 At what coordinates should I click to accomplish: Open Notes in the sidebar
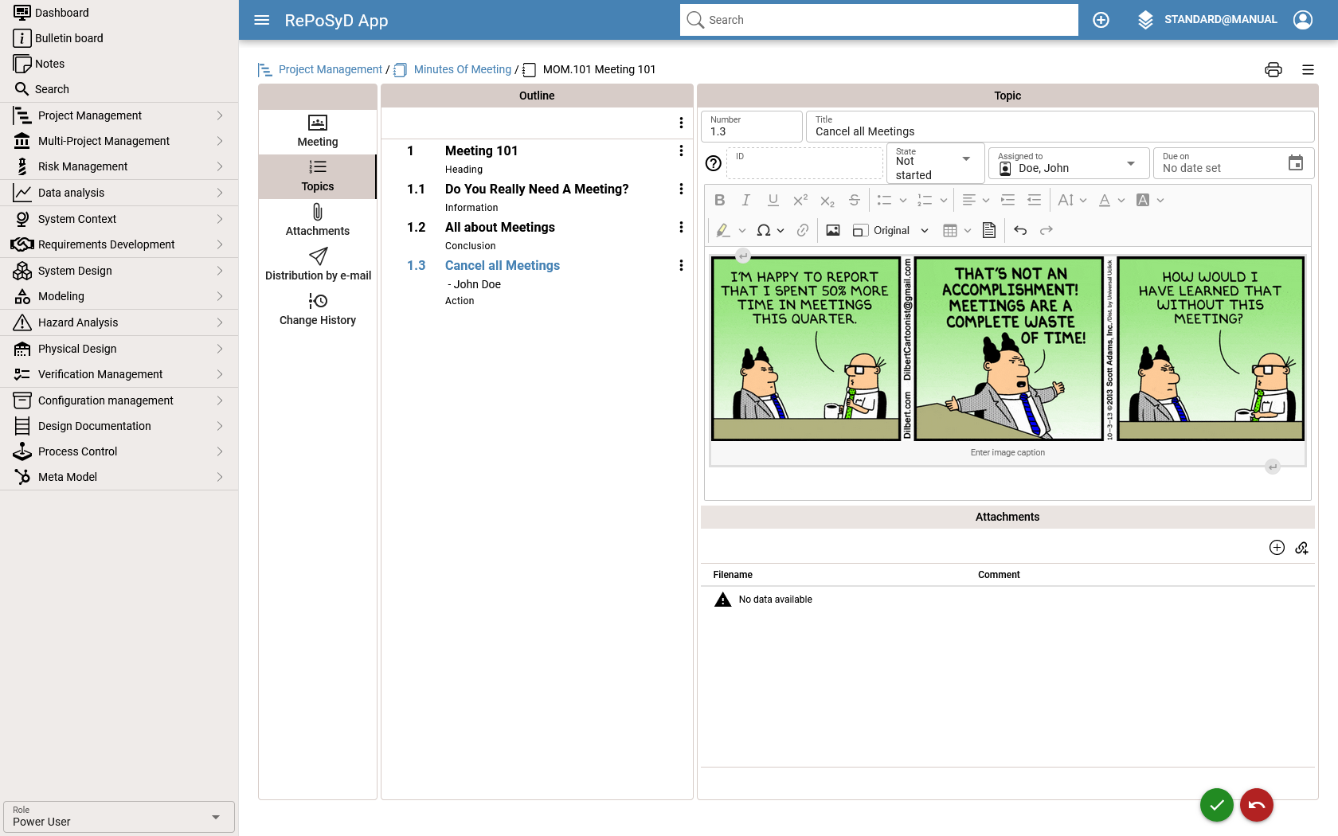click(x=119, y=64)
